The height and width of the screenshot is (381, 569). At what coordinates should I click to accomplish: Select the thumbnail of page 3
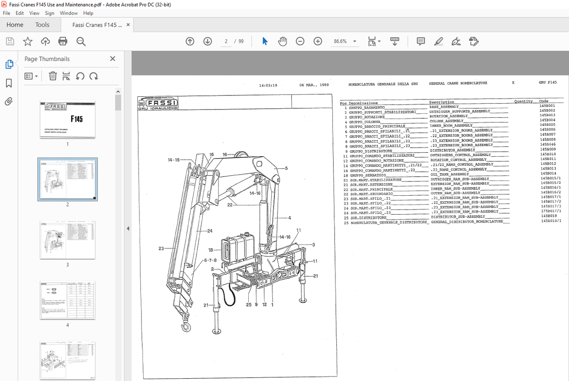(x=67, y=239)
